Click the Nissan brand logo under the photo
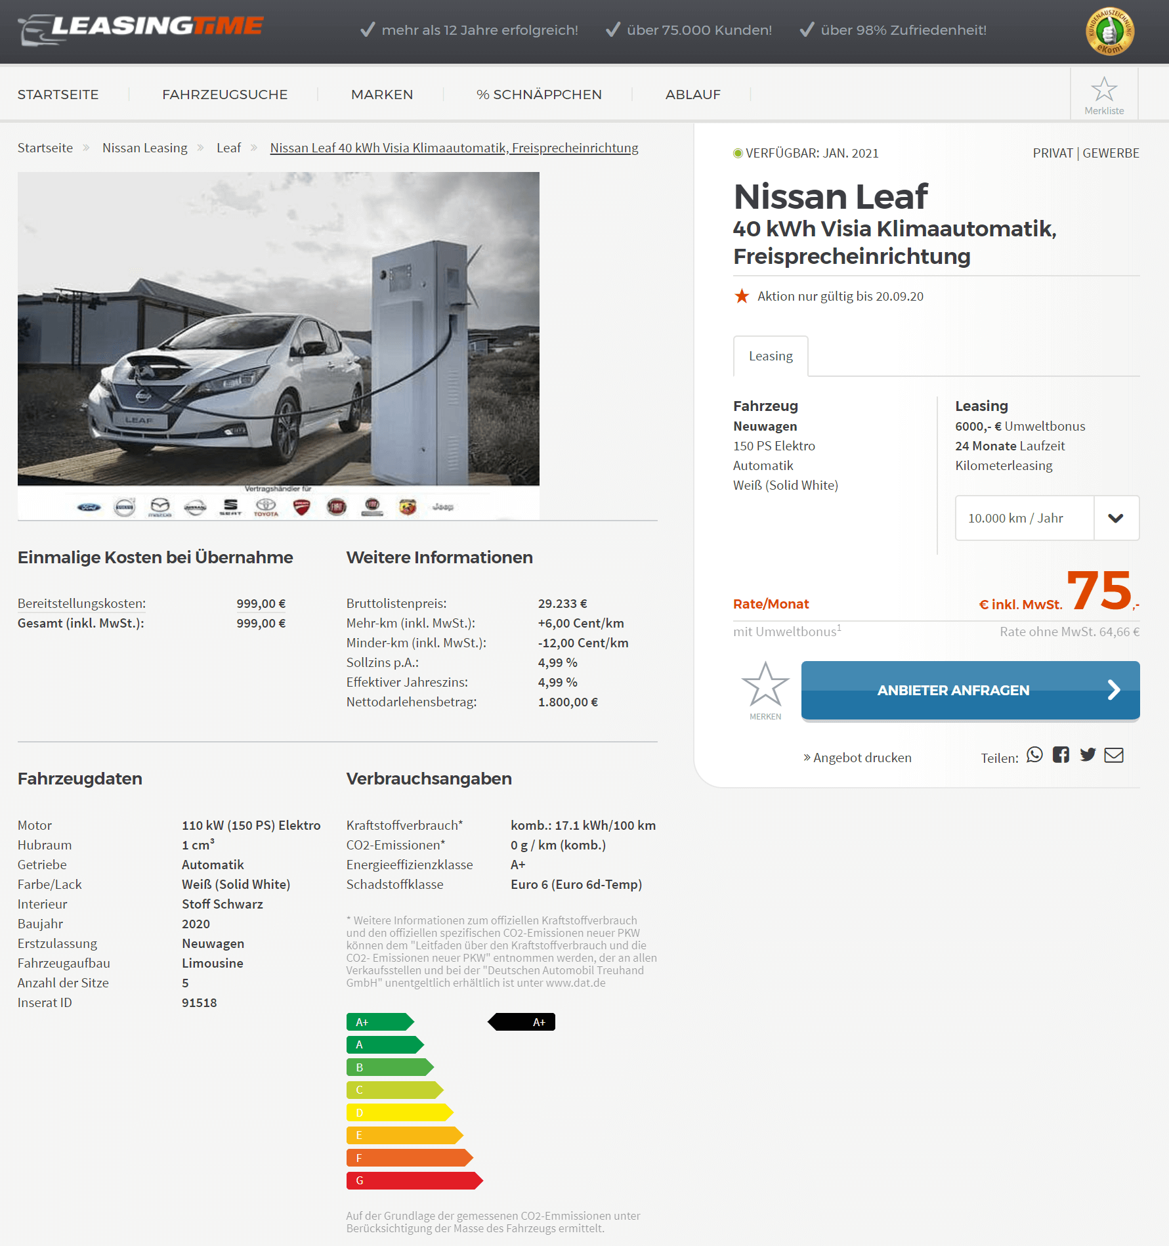This screenshot has width=1169, height=1246. tap(195, 507)
